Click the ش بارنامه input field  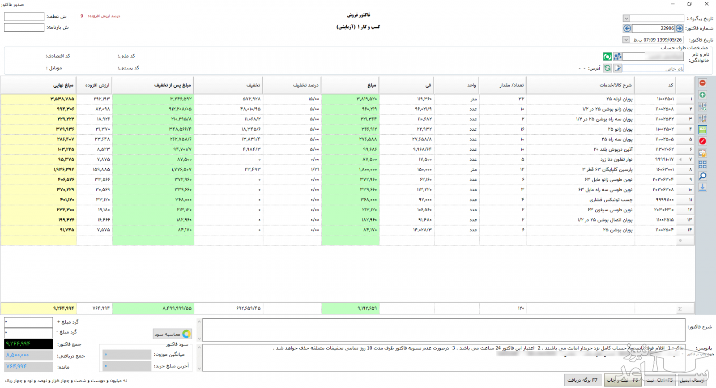[24, 27]
